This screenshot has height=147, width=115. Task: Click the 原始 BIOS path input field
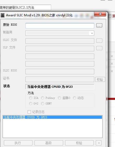60,26
